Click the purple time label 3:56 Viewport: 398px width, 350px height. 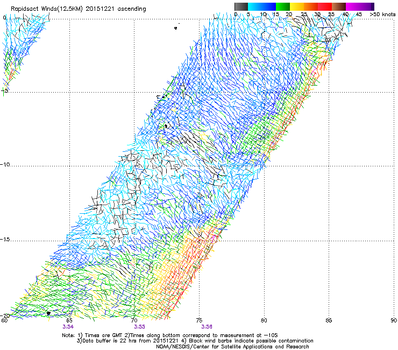207,327
